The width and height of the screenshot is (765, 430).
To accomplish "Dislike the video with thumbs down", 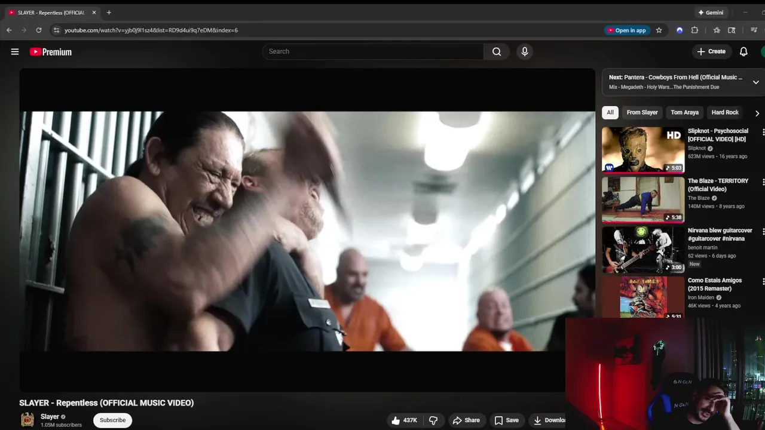I will (433, 420).
